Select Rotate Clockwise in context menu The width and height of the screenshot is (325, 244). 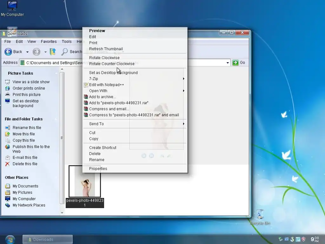click(135, 58)
